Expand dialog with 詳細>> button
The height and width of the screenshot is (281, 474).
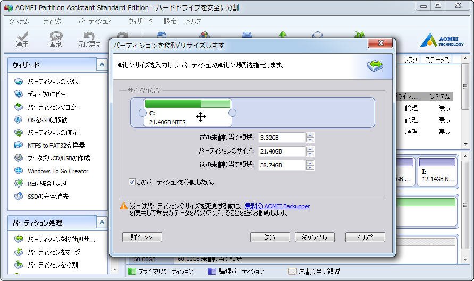142,237
